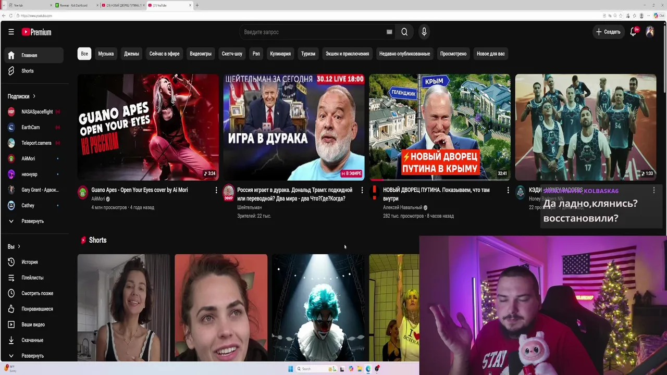
Task: Open the EarthCam channel
Action: coord(34,127)
